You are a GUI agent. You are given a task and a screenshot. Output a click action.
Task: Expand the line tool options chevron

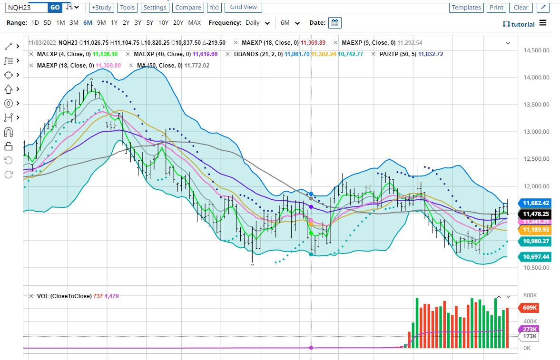[18, 47]
